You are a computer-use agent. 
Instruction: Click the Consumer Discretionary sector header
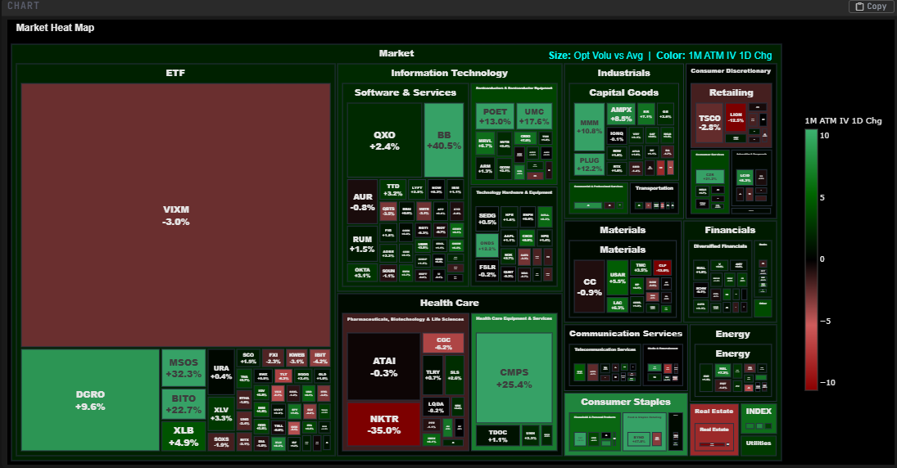(x=731, y=71)
